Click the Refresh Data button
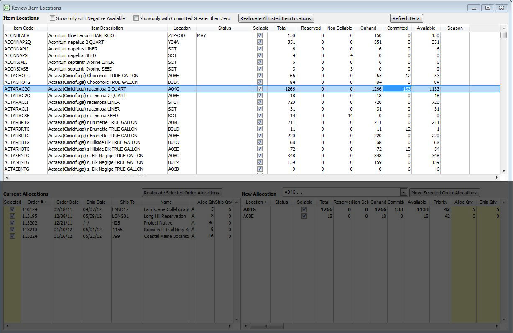Viewport: 513px width, 333px height. coord(406,18)
